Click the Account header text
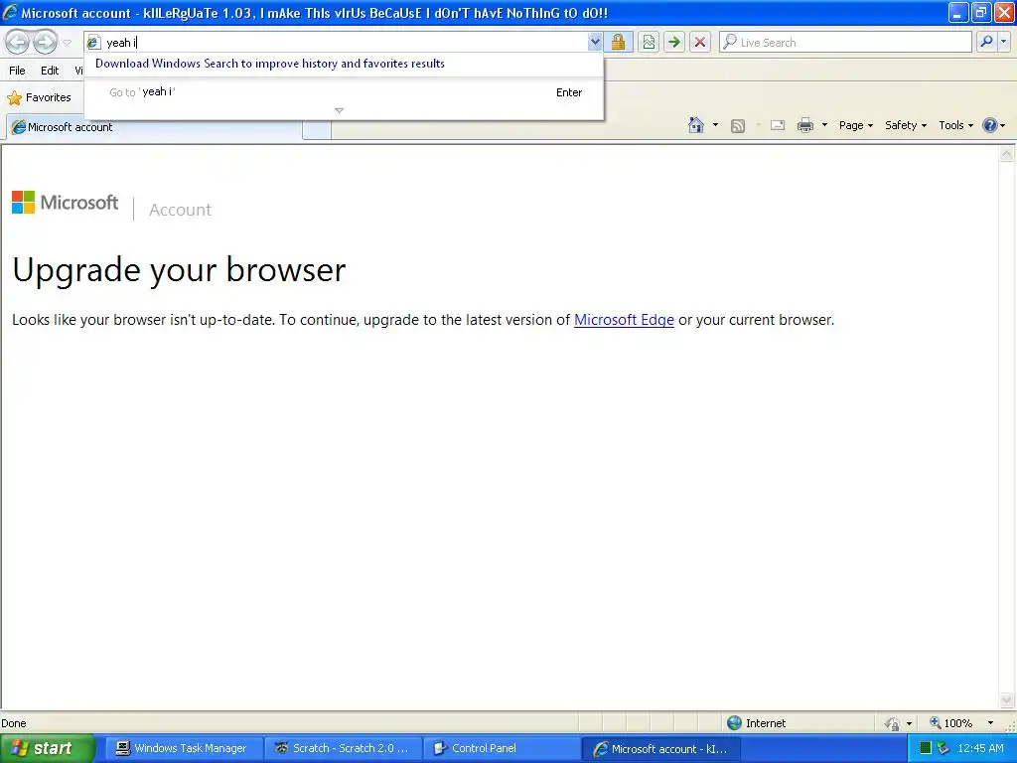 tap(181, 210)
